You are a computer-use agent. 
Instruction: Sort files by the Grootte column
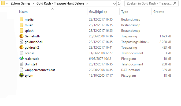[x=159, y=12]
